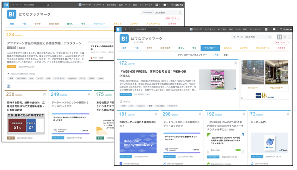The width and height of the screenshot is (297, 170).
Task: Click the Hatena logo in front window top bar
Action: [x=286, y=29]
